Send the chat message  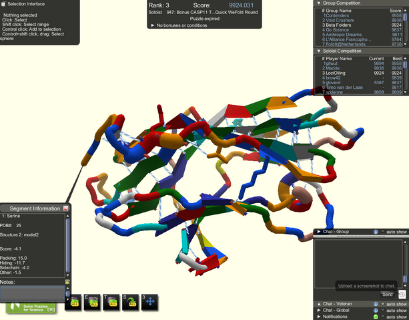point(388,295)
